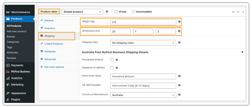Click the Attributes tab list icon
252x107 pixels.
pyautogui.click(x=42, y=51)
